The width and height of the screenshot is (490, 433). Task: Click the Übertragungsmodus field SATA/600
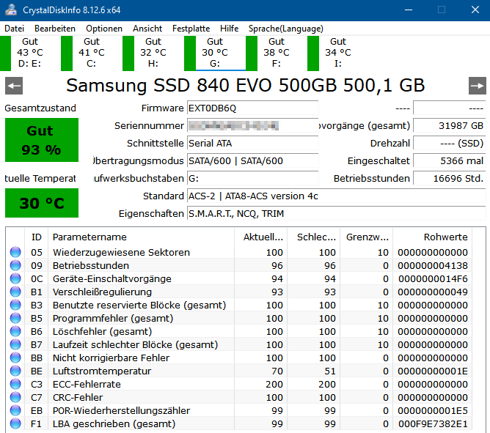tap(253, 160)
